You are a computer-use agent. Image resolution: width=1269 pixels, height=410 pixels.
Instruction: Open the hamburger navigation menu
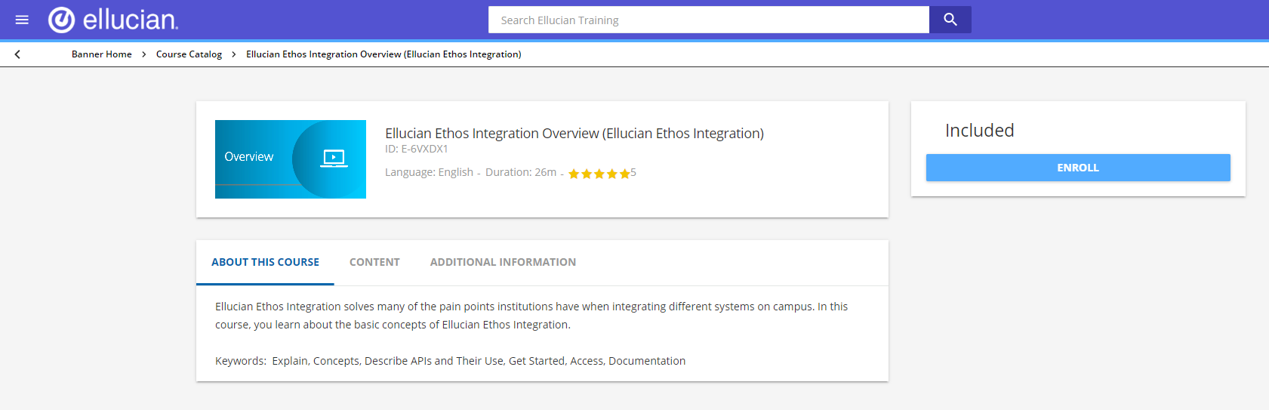[22, 20]
